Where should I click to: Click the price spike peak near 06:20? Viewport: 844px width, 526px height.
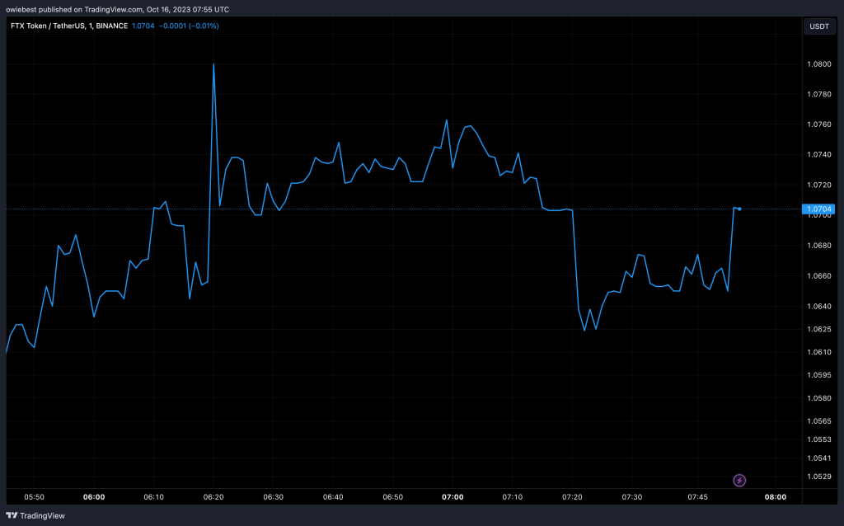213,64
